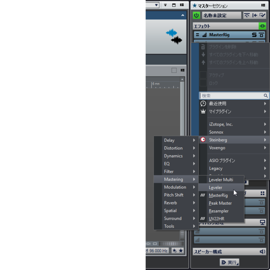
Task: Toggle the square box above the timeline ruler
Action: (174, 70)
